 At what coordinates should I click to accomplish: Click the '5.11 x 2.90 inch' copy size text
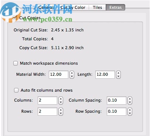point(67,48)
